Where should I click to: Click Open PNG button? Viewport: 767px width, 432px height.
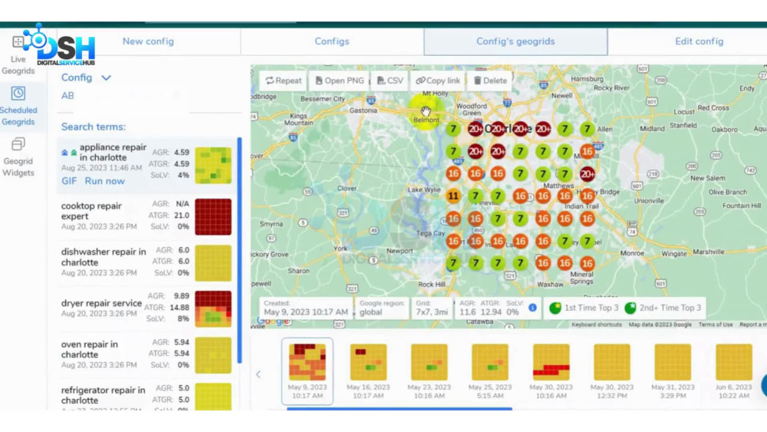340,81
